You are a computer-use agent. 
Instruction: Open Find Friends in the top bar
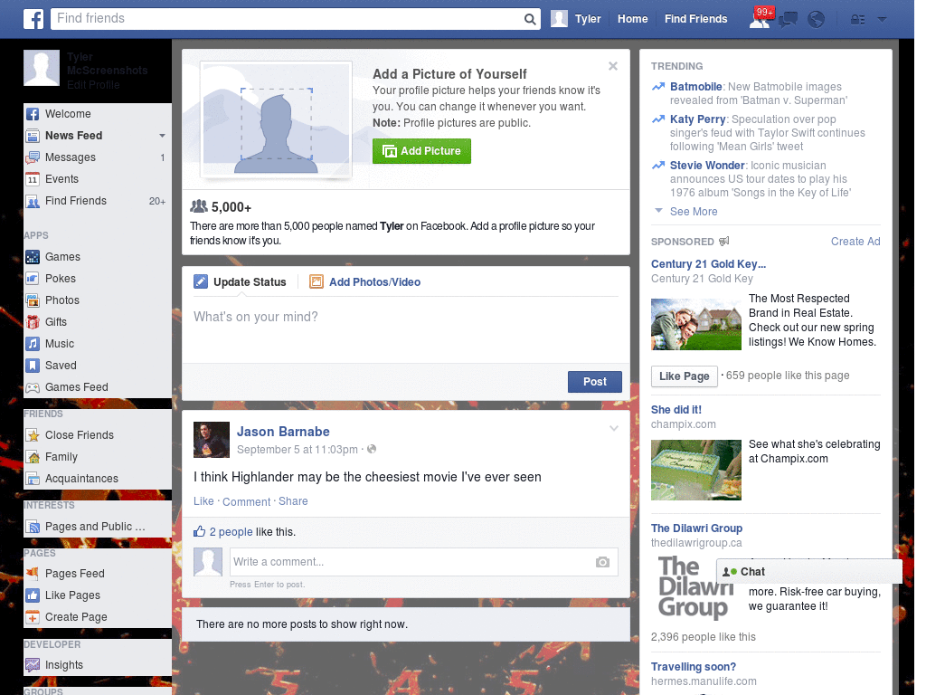click(695, 19)
